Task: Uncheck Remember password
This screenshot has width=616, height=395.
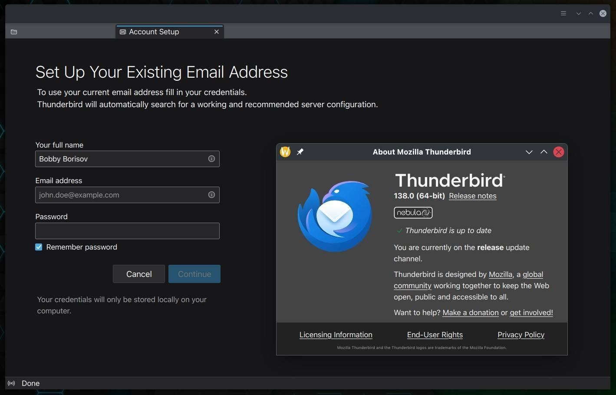Action: point(38,247)
